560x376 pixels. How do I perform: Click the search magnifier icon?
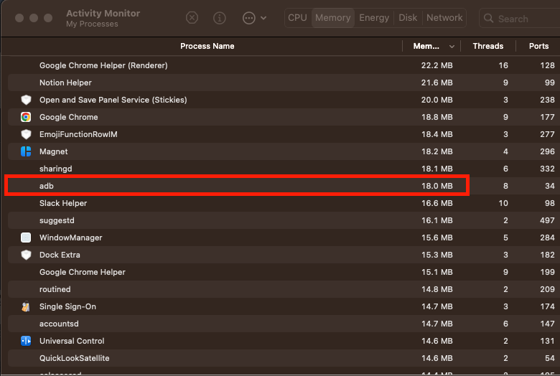tap(488, 18)
